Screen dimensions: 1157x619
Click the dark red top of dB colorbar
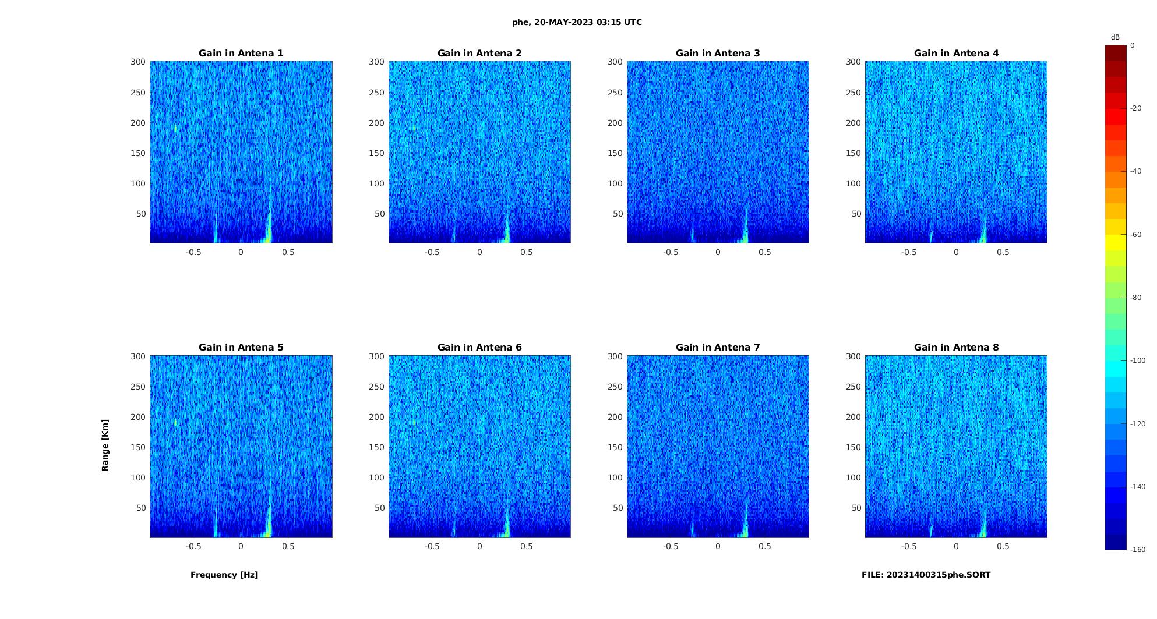coord(1116,53)
